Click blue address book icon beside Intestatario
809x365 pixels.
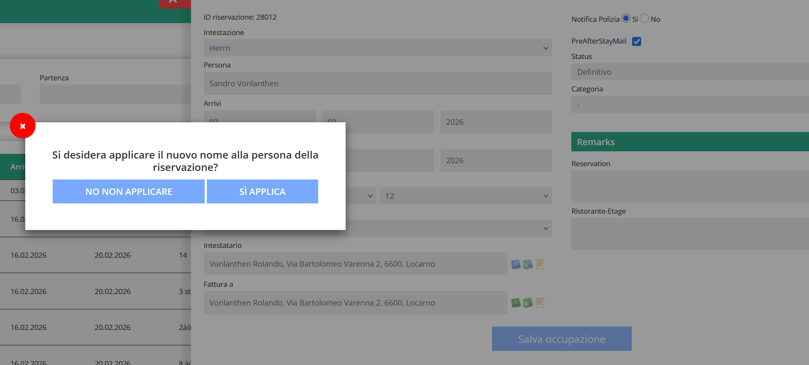[516, 264]
